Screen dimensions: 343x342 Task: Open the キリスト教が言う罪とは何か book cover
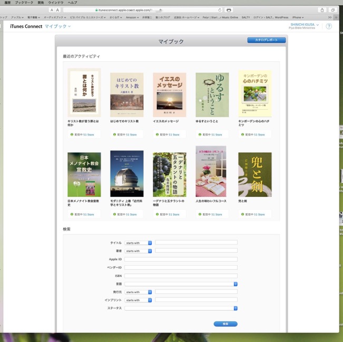84,93
